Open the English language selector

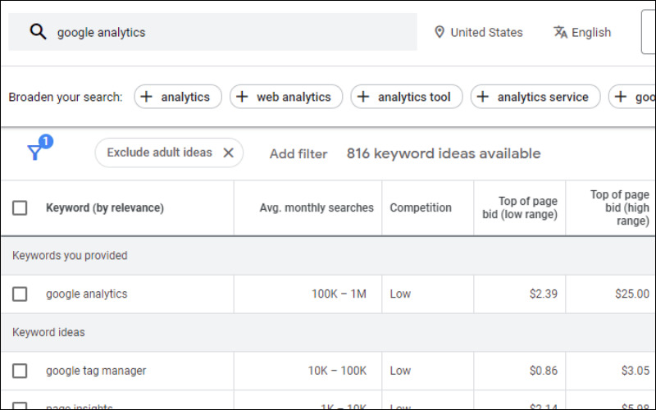tap(582, 32)
